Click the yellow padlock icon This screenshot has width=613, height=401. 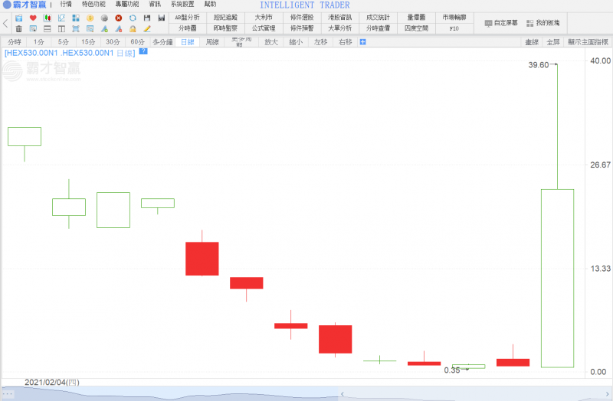(x=133, y=28)
